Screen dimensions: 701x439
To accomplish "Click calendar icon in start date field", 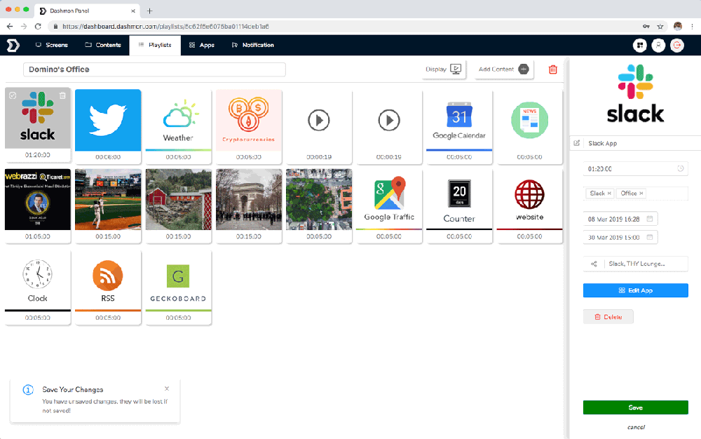I will coord(650,219).
